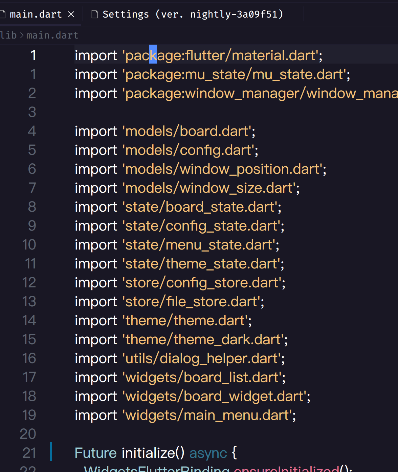Click the async keyword on line 21
Viewport: 398px width, 472px height.
(208, 453)
